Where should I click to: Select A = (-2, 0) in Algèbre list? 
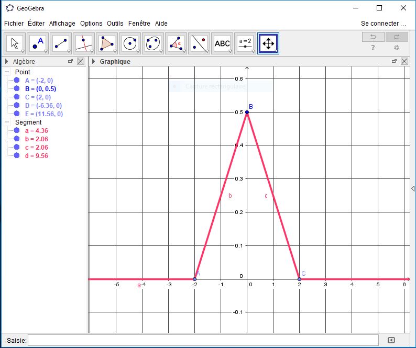point(39,80)
